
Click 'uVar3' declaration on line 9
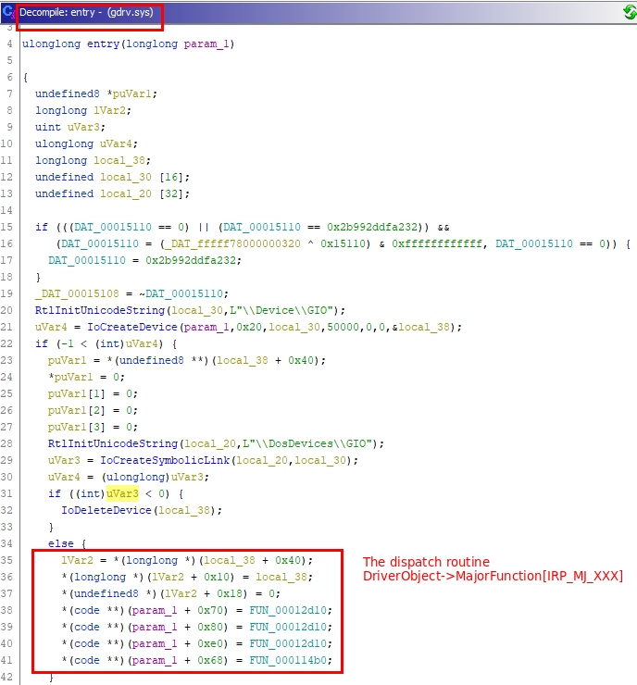point(83,127)
